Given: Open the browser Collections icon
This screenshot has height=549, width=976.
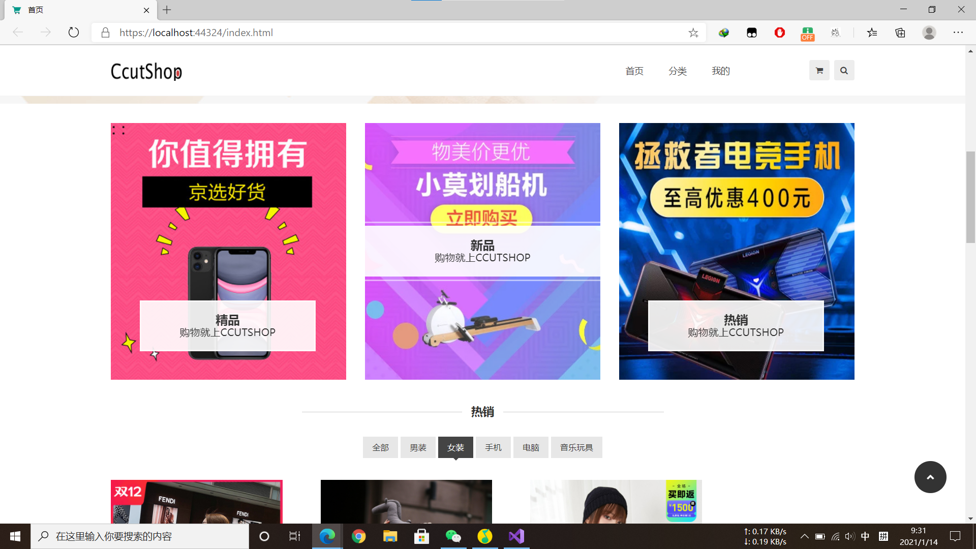Looking at the screenshot, I should point(900,33).
